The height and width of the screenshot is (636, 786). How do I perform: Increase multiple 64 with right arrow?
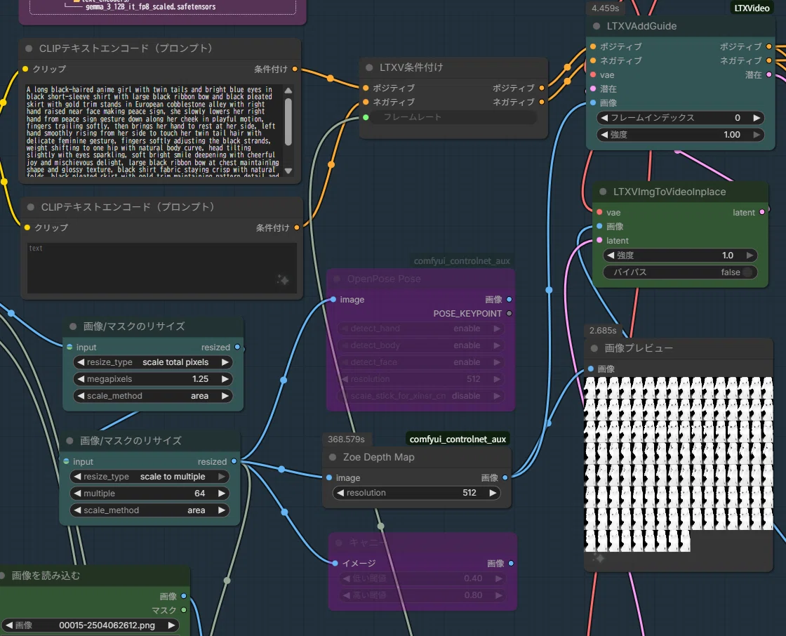point(222,493)
